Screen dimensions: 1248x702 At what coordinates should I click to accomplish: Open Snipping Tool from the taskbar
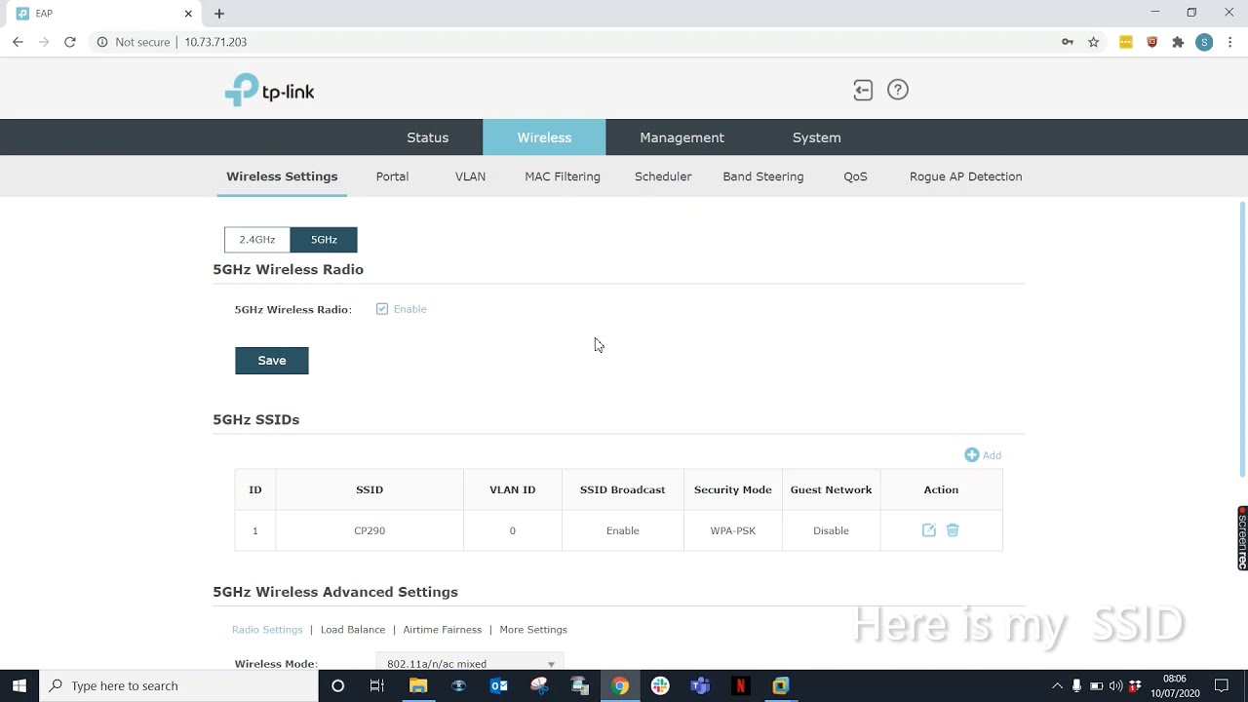click(x=539, y=685)
